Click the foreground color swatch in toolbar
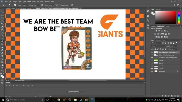 1,76
